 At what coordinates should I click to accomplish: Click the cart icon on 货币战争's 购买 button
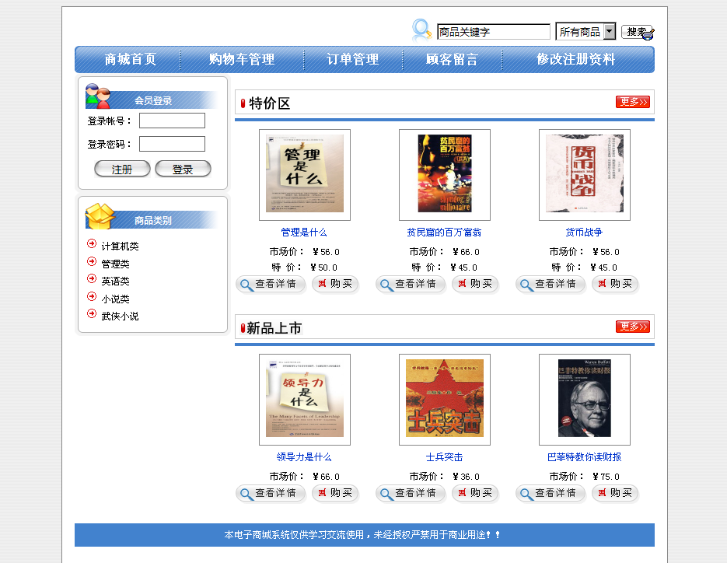coord(603,285)
